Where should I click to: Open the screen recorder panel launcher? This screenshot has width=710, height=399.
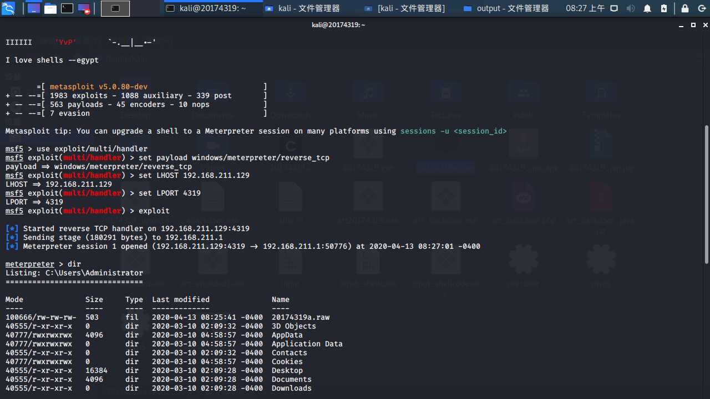pyautogui.click(x=84, y=8)
